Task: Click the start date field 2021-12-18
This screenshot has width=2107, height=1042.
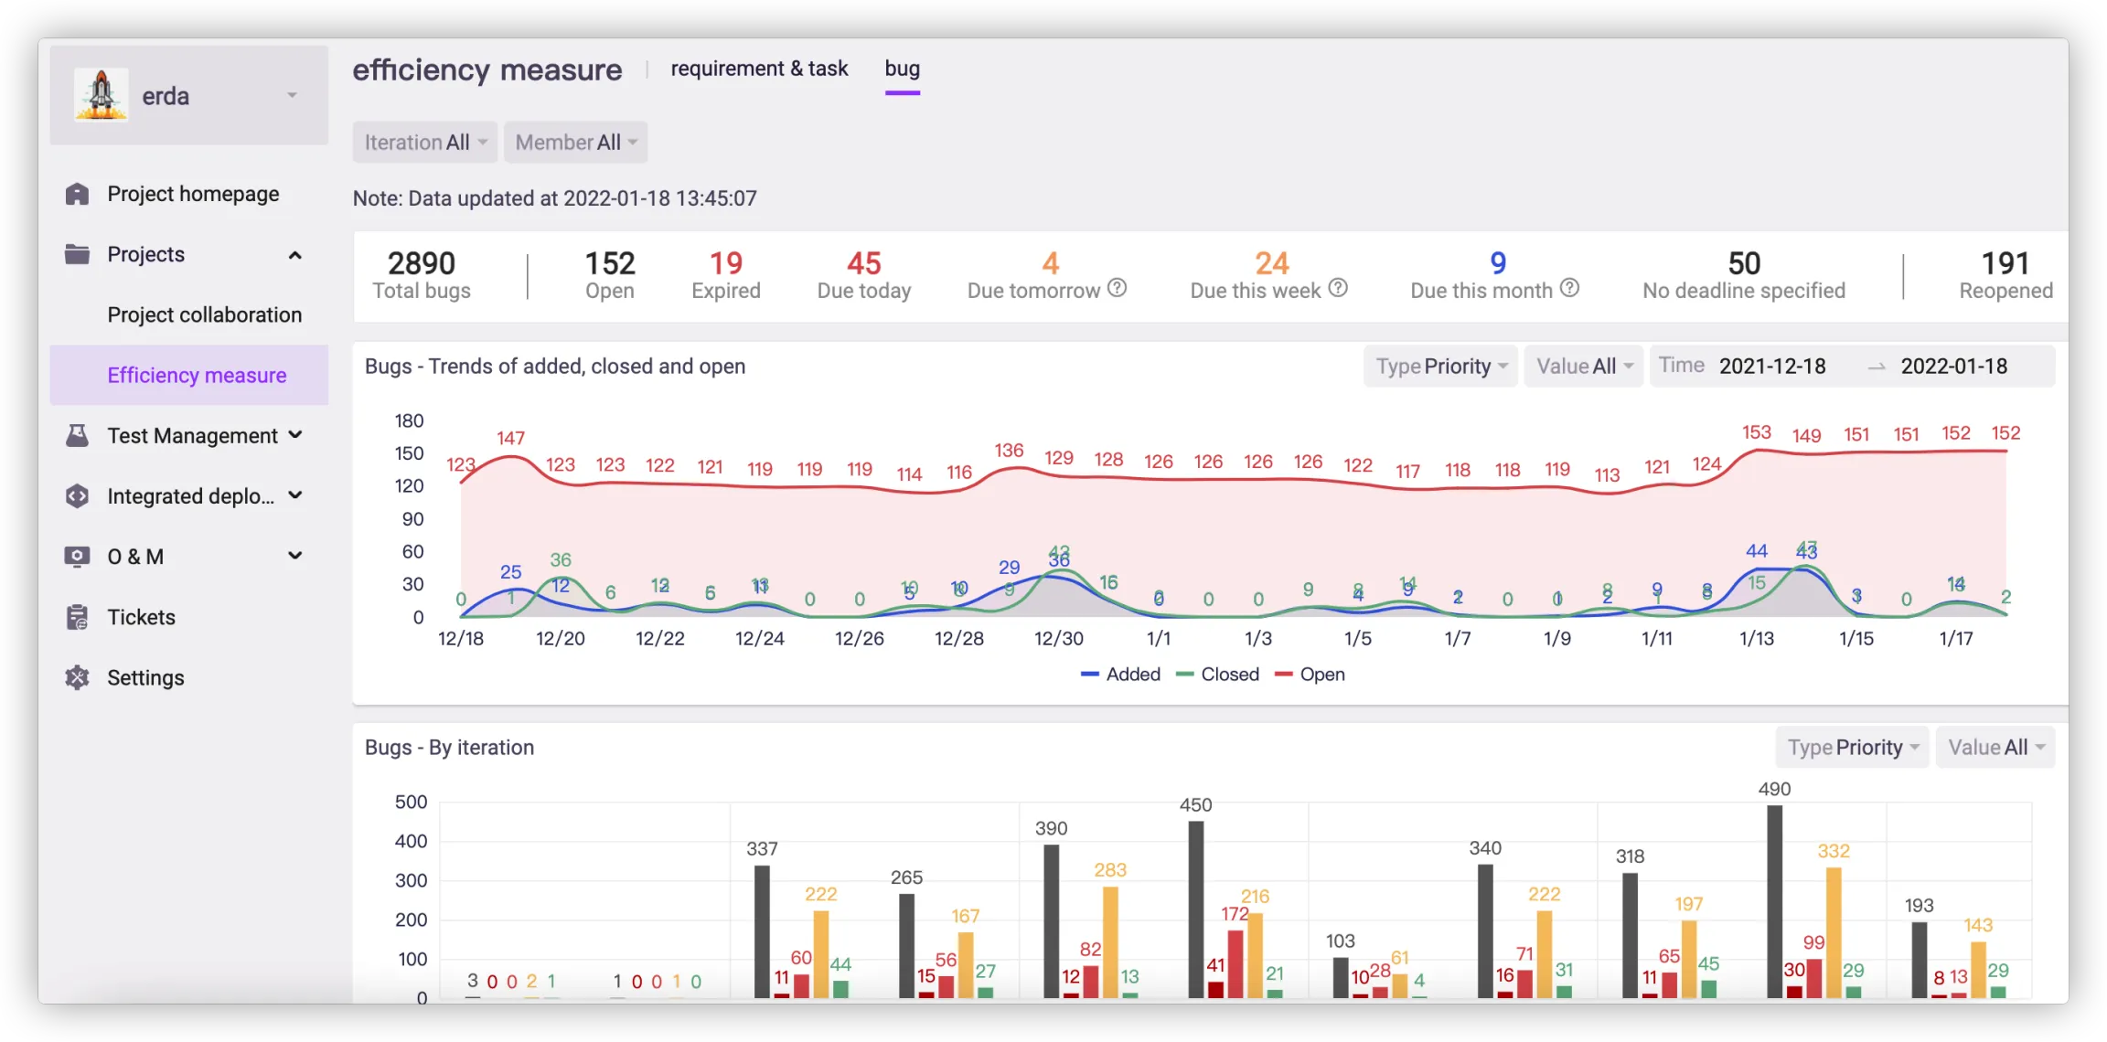Action: [x=1771, y=367]
